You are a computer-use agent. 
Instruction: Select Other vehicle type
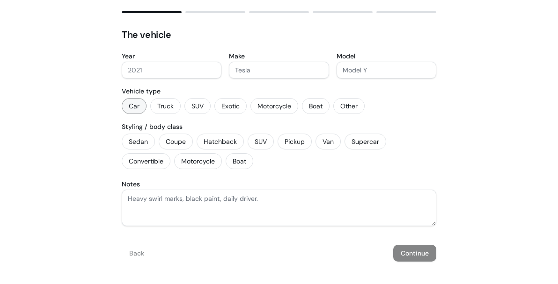click(x=349, y=106)
